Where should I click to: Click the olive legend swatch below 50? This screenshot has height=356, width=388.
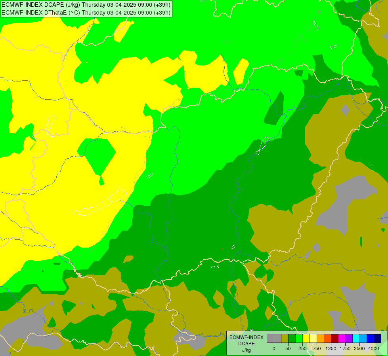(x=285, y=339)
